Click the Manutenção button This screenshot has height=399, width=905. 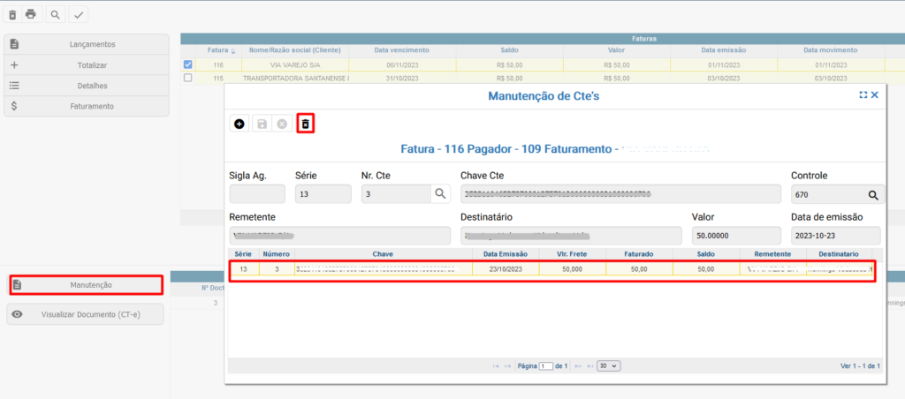pyautogui.click(x=87, y=285)
